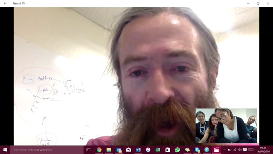
Task: Open File Explorer from the taskbar
Action: coord(109,150)
